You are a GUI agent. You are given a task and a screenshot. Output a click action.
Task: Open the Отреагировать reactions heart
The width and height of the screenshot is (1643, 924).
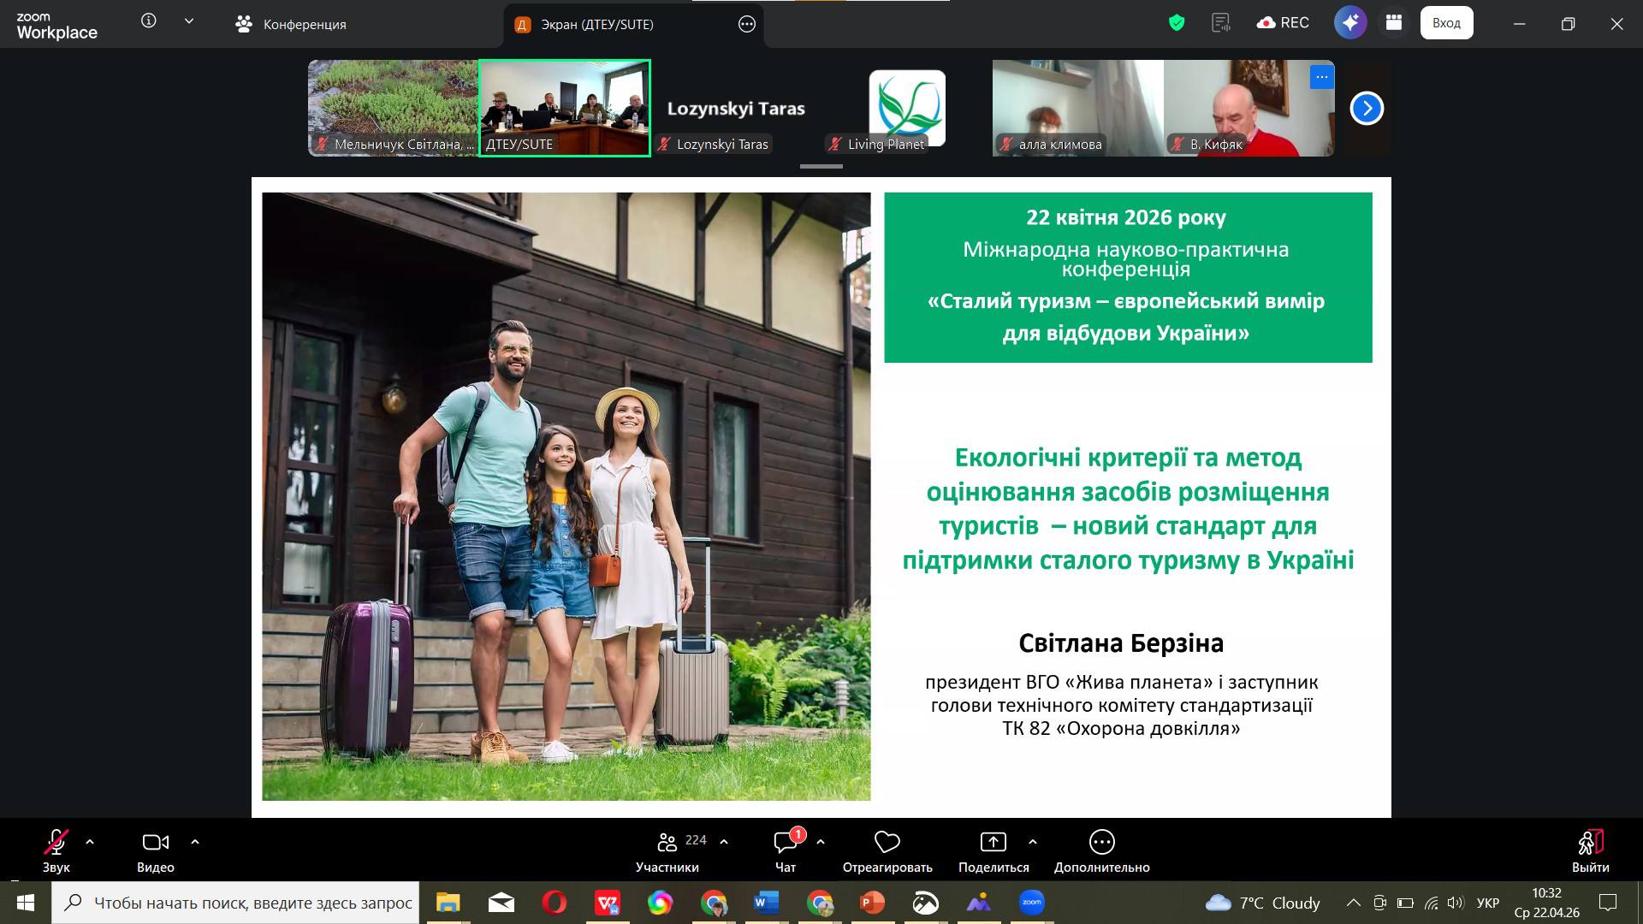887,843
